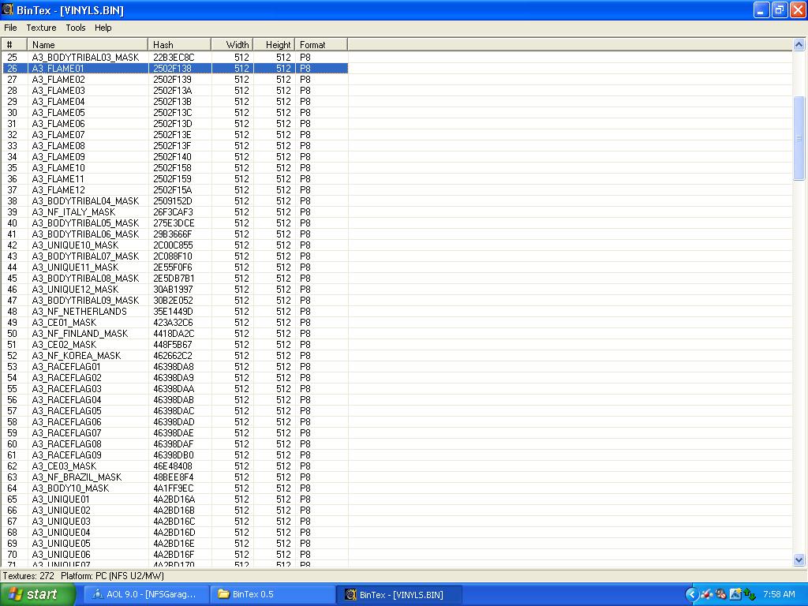Select texture A3_FLAME09
808x606 pixels.
pyautogui.click(x=58, y=157)
